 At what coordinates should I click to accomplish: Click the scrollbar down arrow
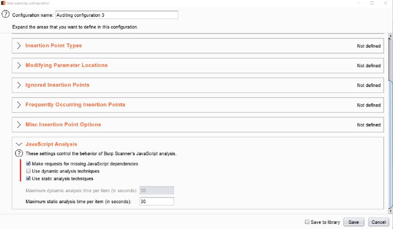390,211
